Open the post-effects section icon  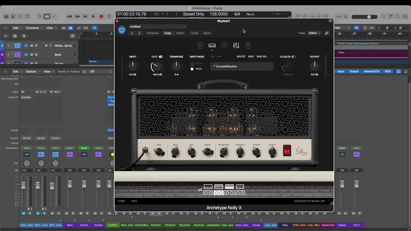coord(248,46)
